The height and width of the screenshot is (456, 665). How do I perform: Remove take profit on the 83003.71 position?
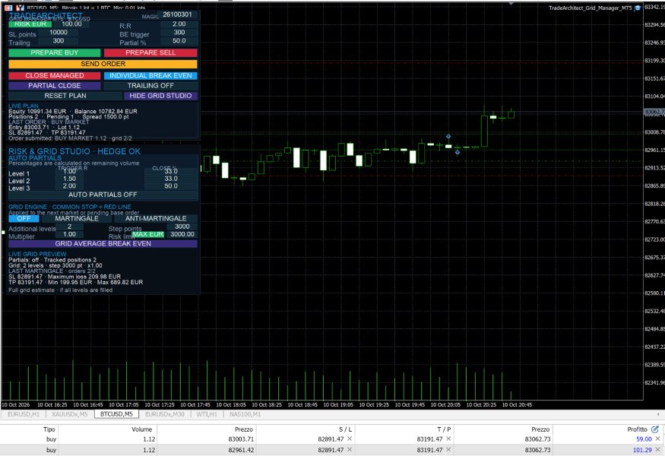[448, 439]
